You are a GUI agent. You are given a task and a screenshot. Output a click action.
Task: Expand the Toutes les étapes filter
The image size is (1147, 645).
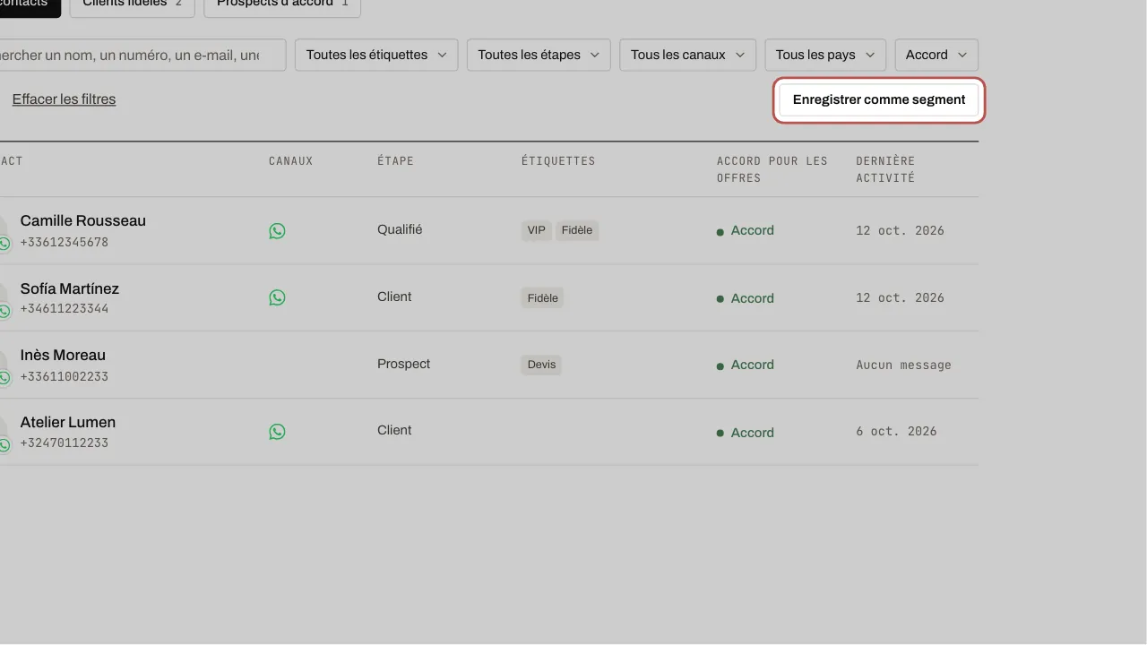click(539, 55)
